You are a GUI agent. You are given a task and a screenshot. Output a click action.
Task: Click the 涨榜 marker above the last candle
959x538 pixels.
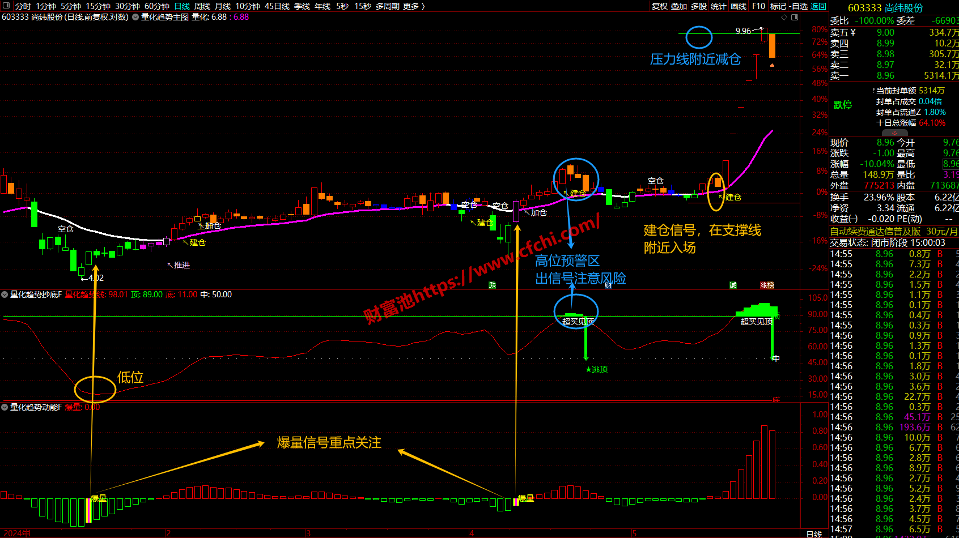767,285
